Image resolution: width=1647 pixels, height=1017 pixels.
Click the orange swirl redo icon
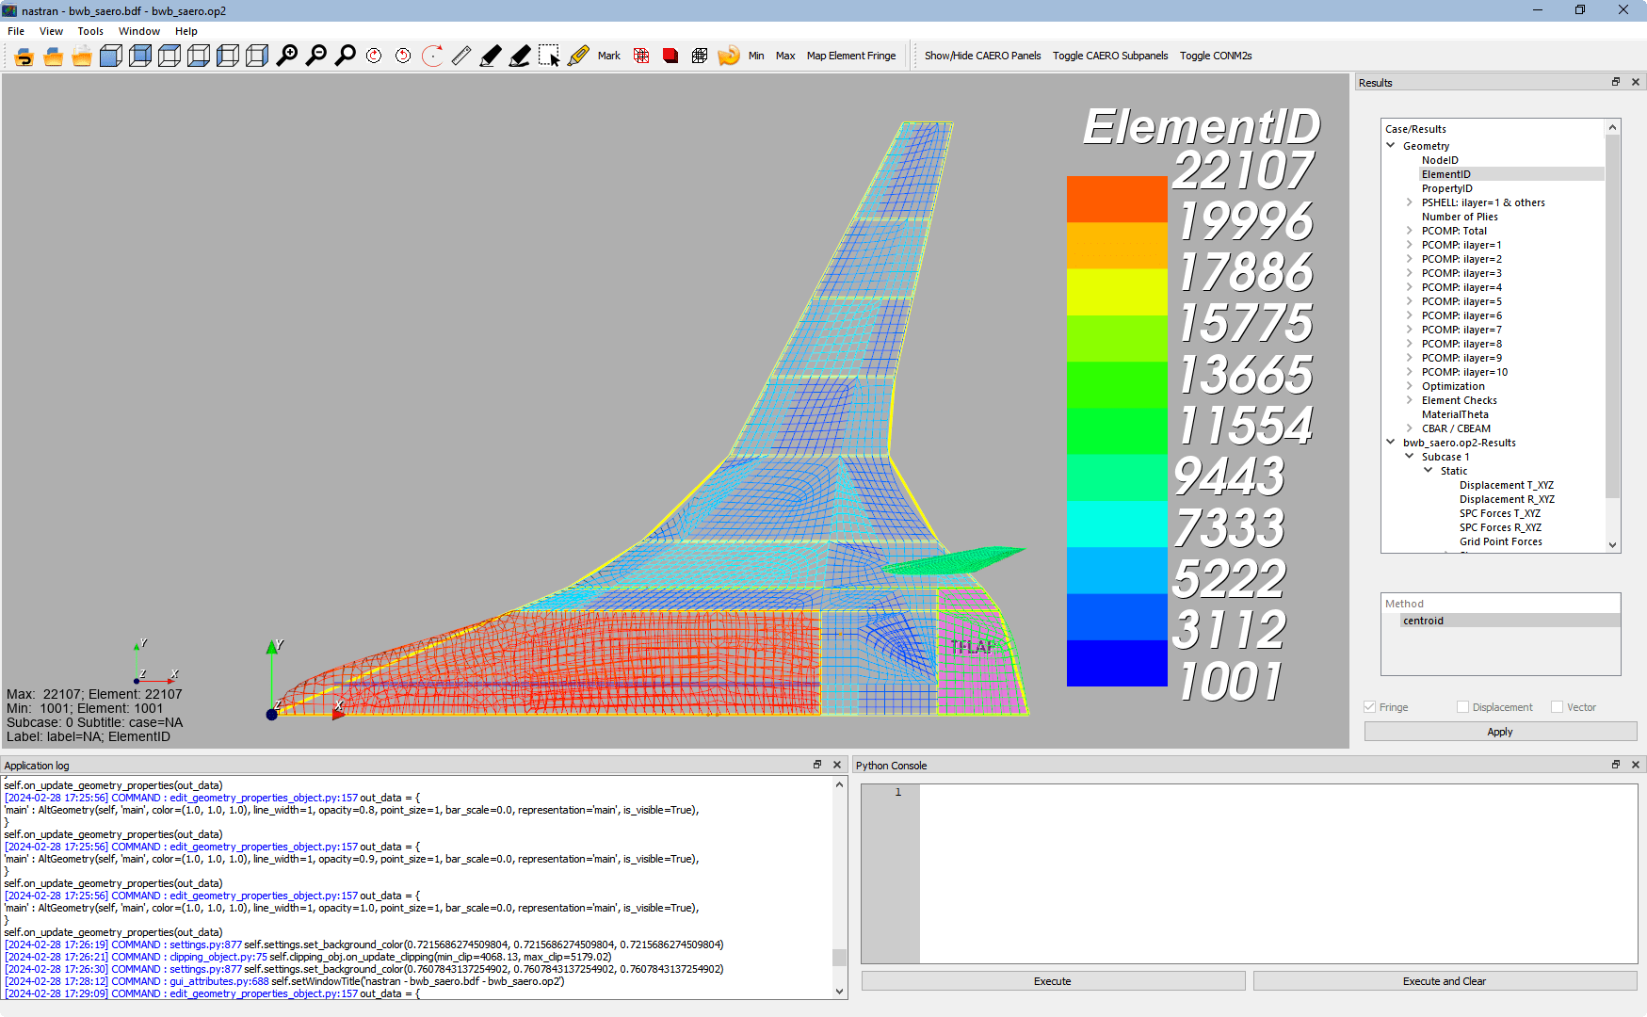click(729, 56)
